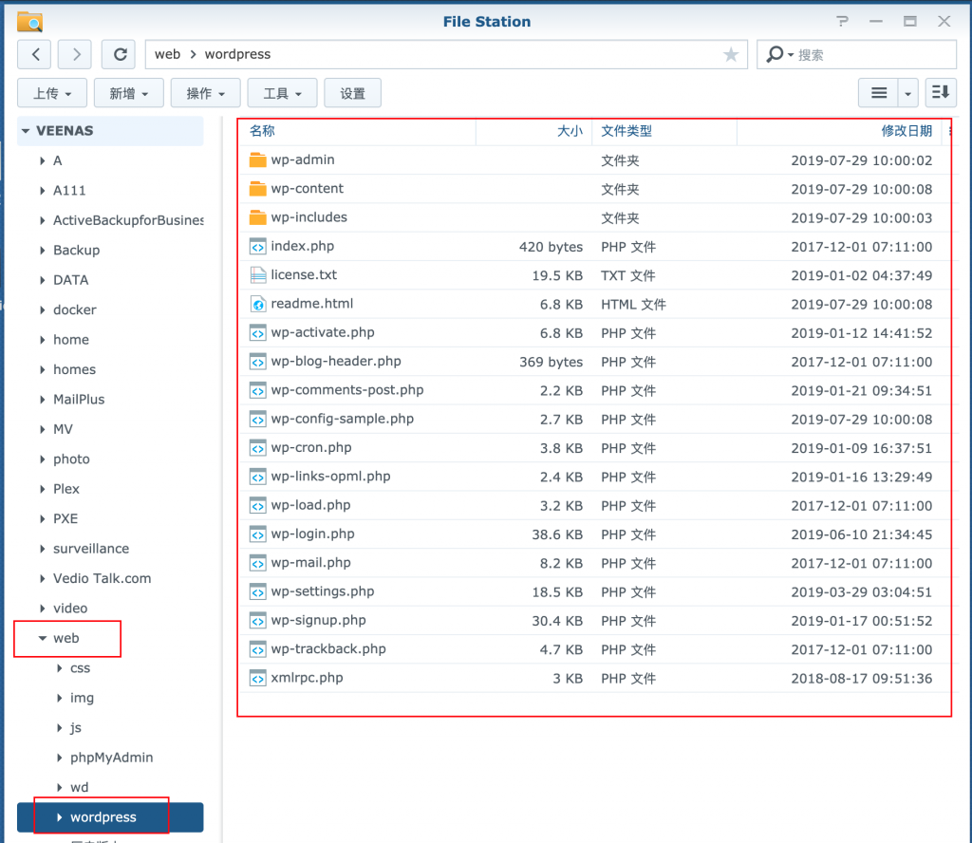Collapse the web folder tree node
This screenshot has width=972, height=843.
pyautogui.click(x=42, y=639)
